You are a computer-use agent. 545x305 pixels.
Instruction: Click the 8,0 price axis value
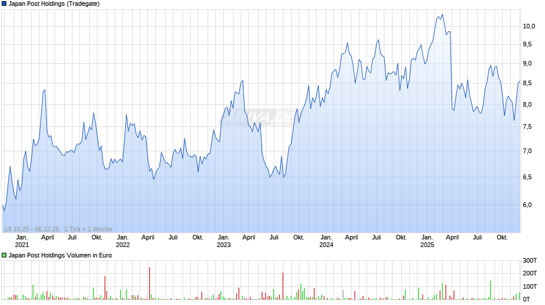pos(527,104)
